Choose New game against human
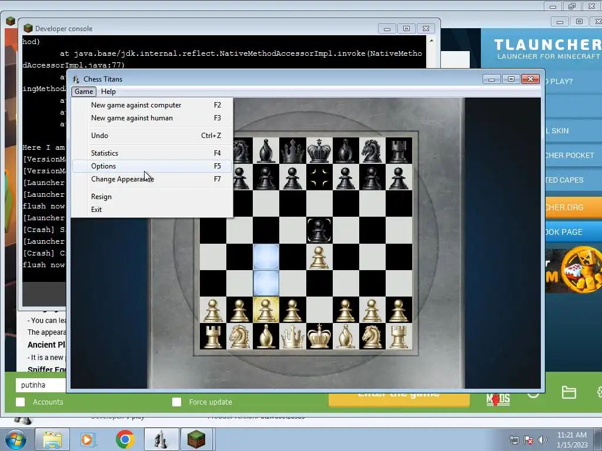 pos(152,118)
